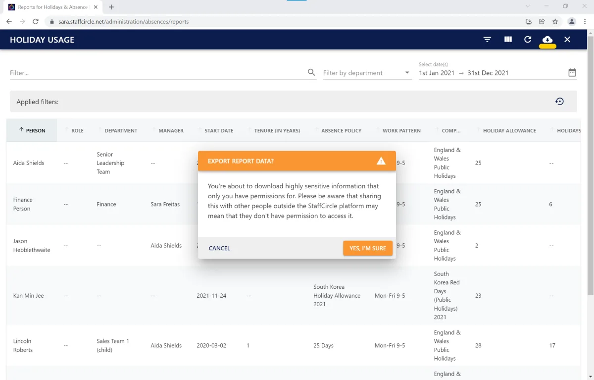594x380 pixels.
Task: Open the filter list icon in header
Action: [488, 40]
